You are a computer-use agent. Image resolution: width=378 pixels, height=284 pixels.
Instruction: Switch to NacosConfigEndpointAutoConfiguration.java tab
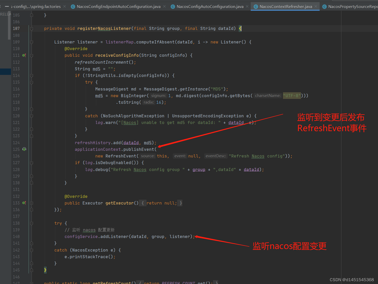[x=119, y=7]
